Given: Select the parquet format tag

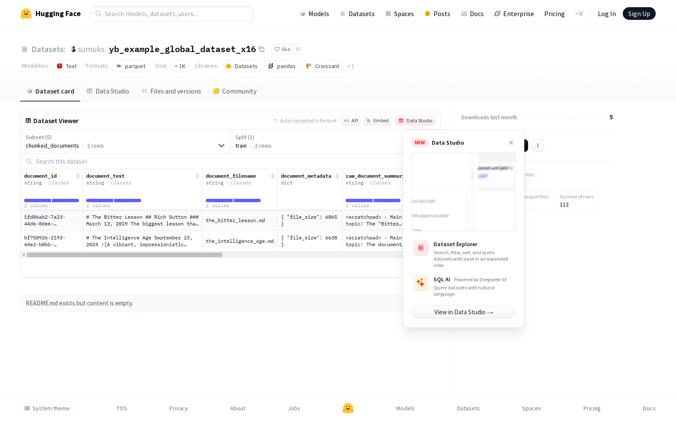Looking at the screenshot, I should 131,66.
